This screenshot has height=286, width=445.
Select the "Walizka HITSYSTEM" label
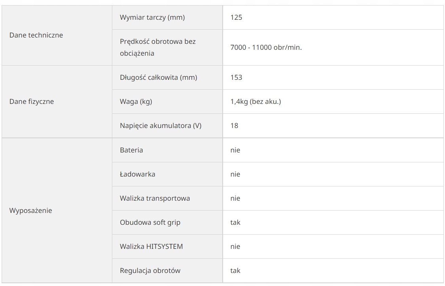click(151, 246)
